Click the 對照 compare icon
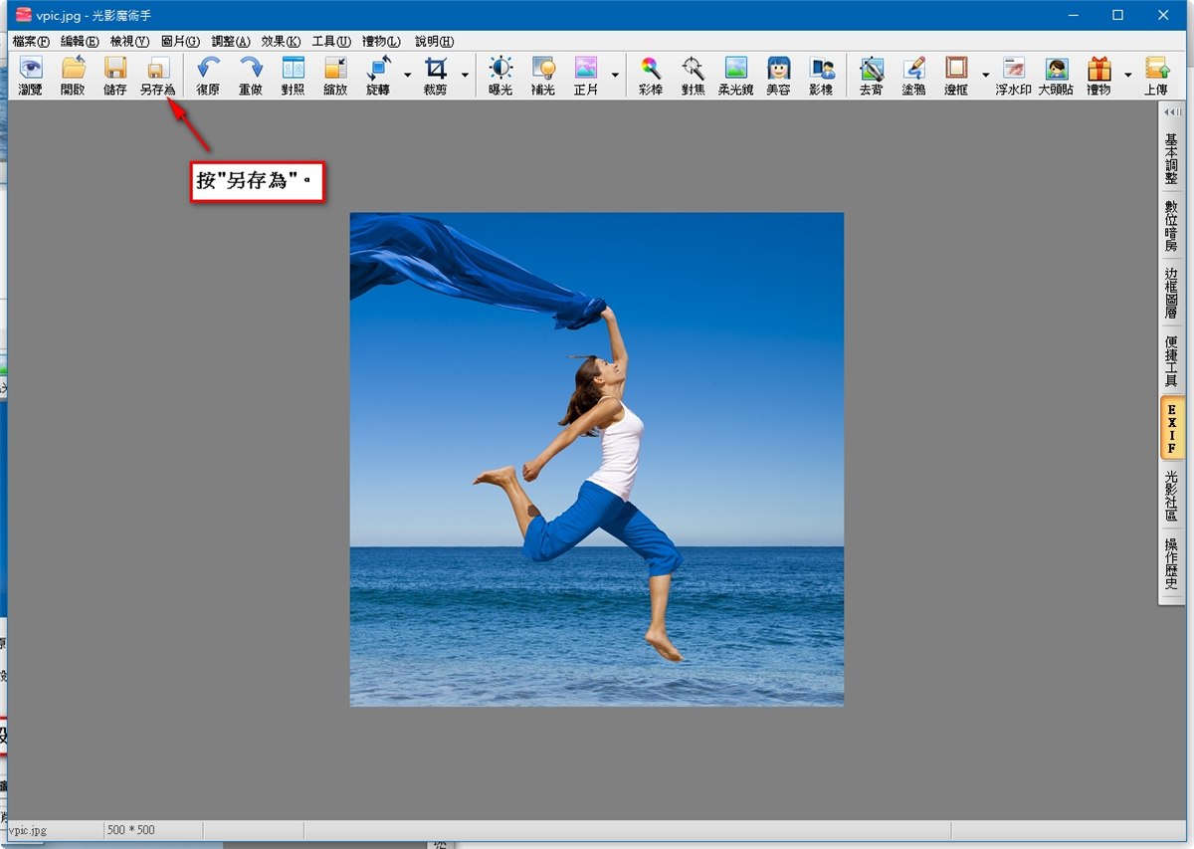Image resolution: width=1194 pixels, height=849 pixels. tap(293, 75)
